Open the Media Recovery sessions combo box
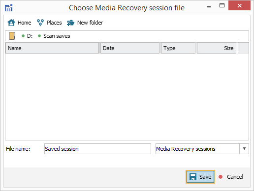Screen dimensions: 254x191 tap(202, 149)
